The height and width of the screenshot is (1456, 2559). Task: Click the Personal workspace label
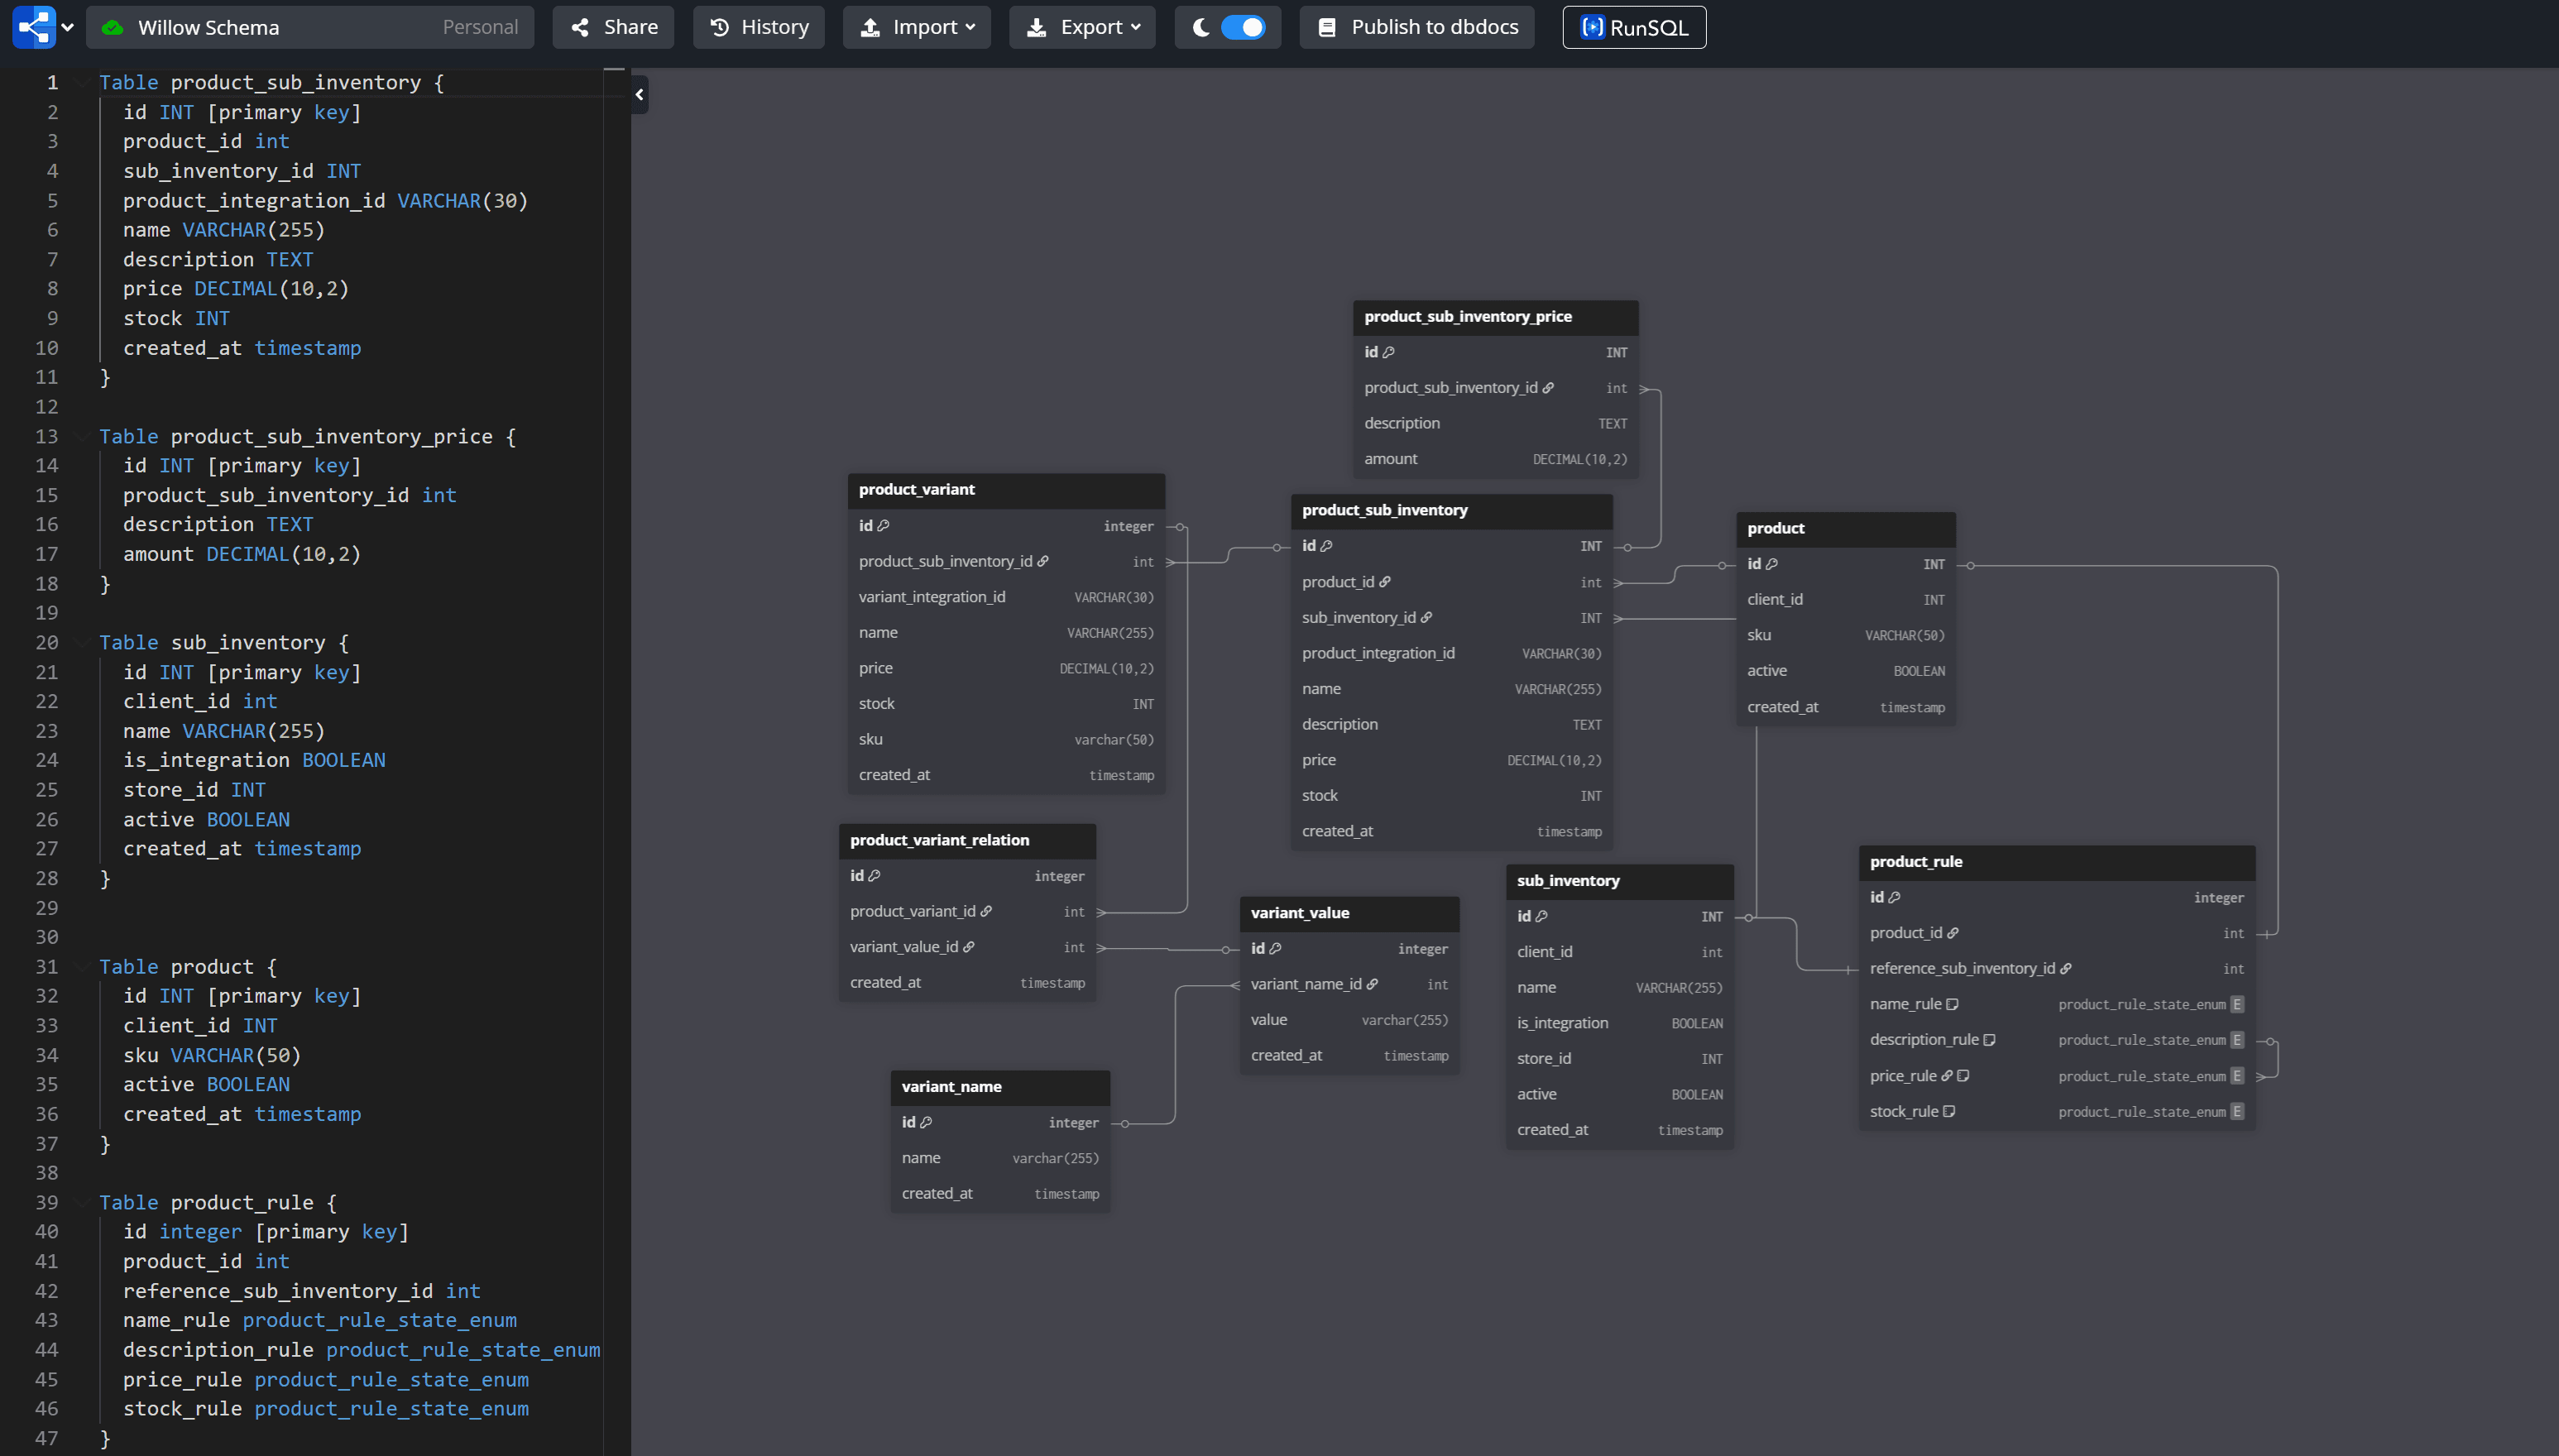tap(480, 27)
